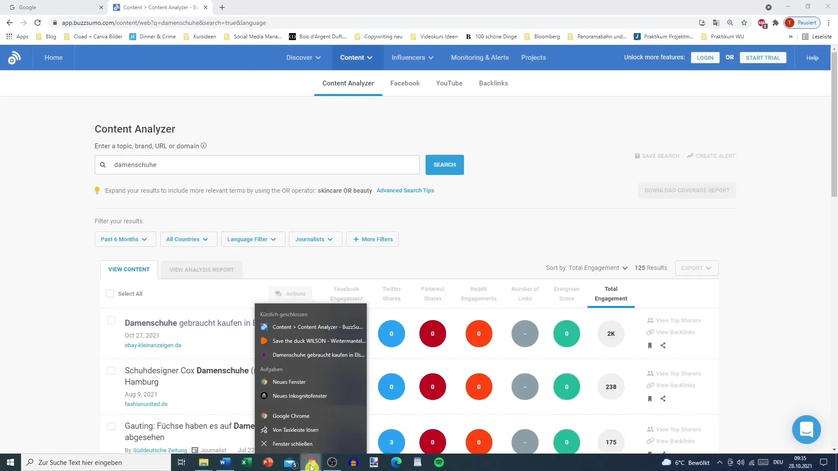Bookmark page with the star icon
Viewport: 838px width, 471px height.
[x=744, y=23]
